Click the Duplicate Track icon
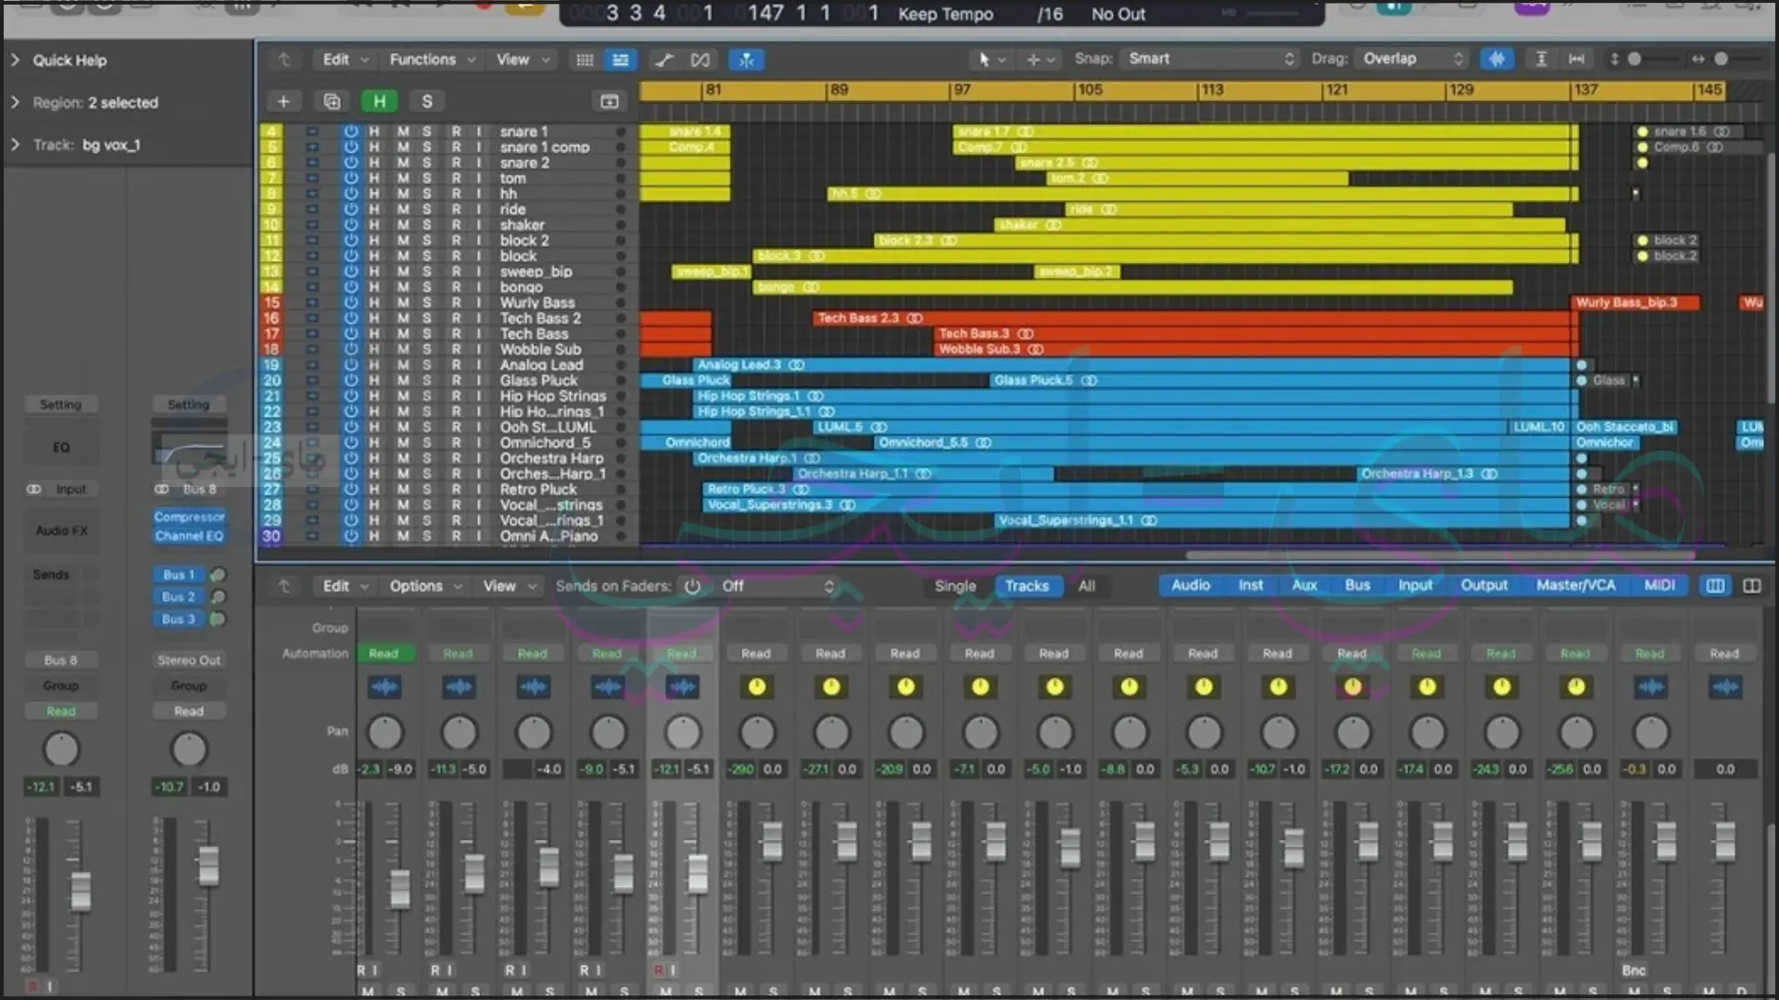 [x=332, y=101]
